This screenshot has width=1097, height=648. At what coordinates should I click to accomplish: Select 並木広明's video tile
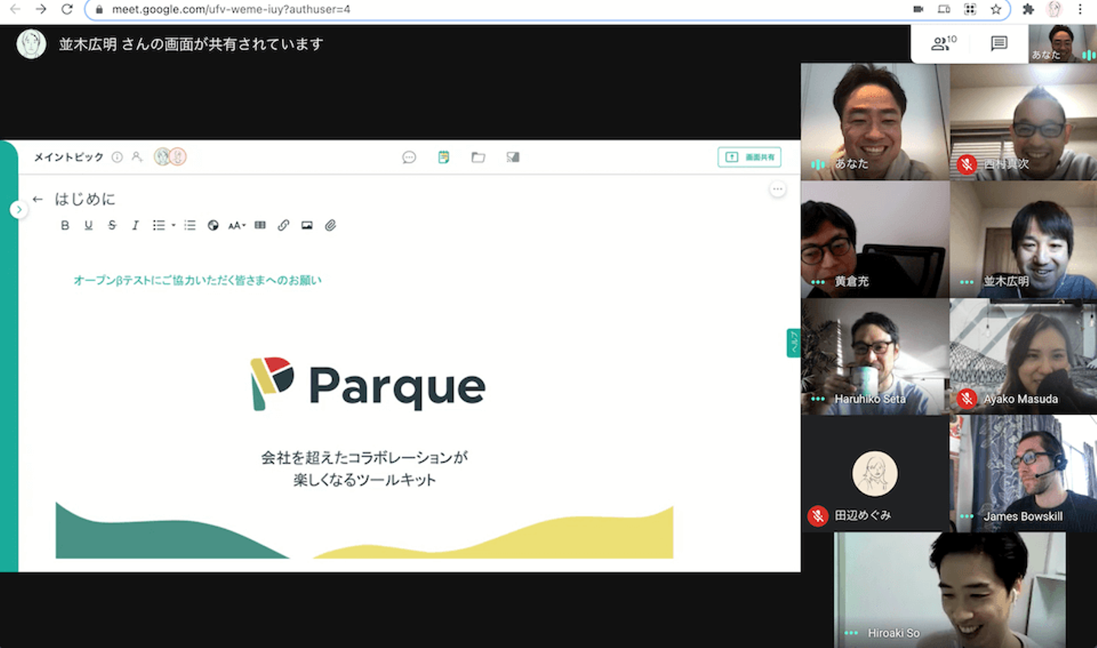coord(1024,239)
